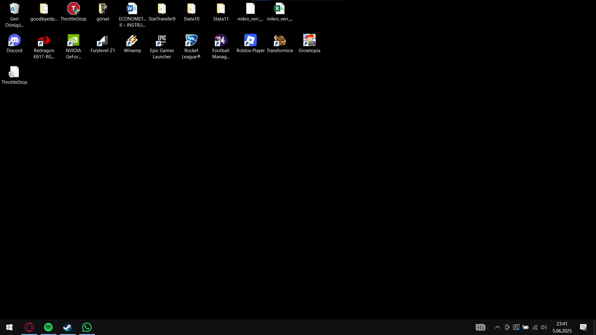596x335 pixels.
Task: Open Steam from the taskbar
Action: point(68,327)
